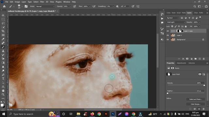Image resolution: width=209 pixels, height=117 pixels.
Task: Select the Eyedropper tool
Action: tap(3, 39)
